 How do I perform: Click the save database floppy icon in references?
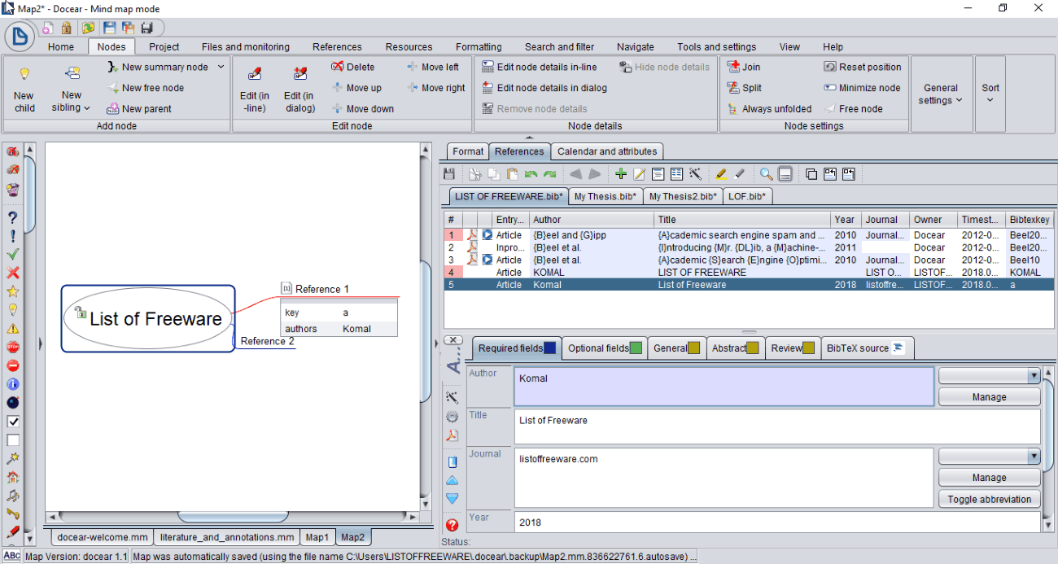tap(449, 173)
